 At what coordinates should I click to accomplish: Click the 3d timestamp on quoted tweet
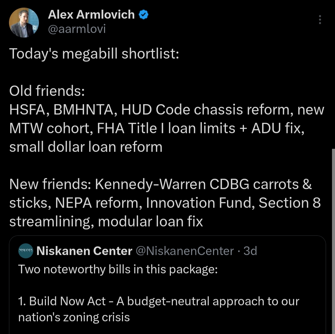pos(250,251)
